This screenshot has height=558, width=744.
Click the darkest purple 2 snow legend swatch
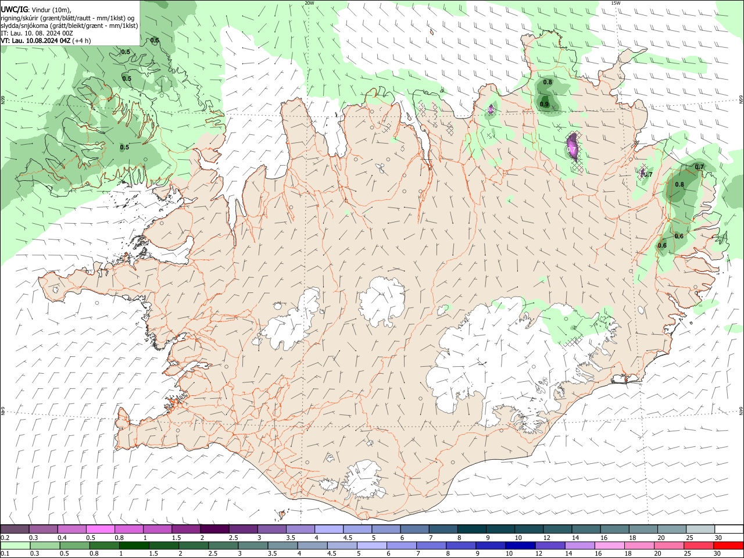(x=214, y=529)
